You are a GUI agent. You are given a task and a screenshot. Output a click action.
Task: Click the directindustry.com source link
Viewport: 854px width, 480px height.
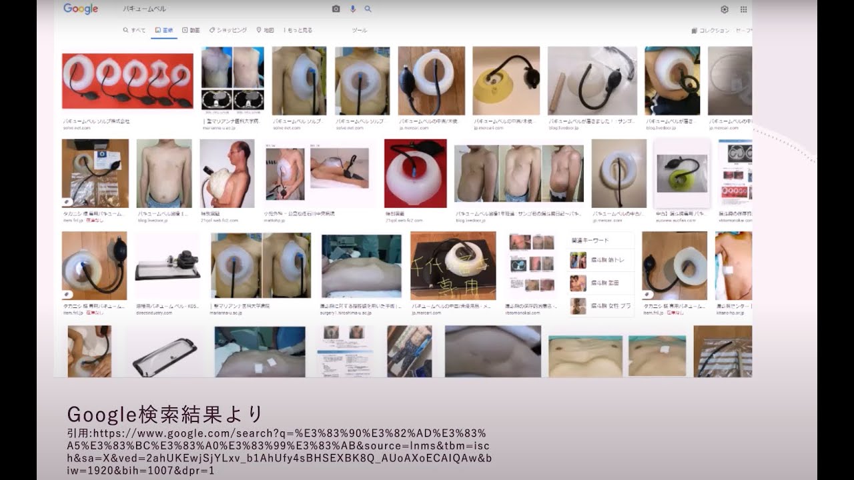(x=153, y=311)
